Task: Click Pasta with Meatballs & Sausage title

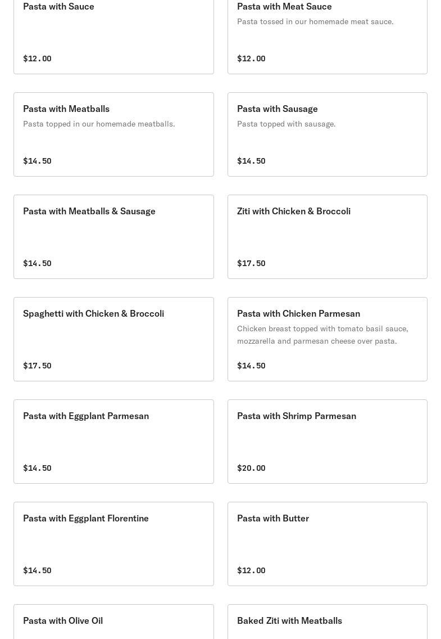Action: click(x=89, y=211)
